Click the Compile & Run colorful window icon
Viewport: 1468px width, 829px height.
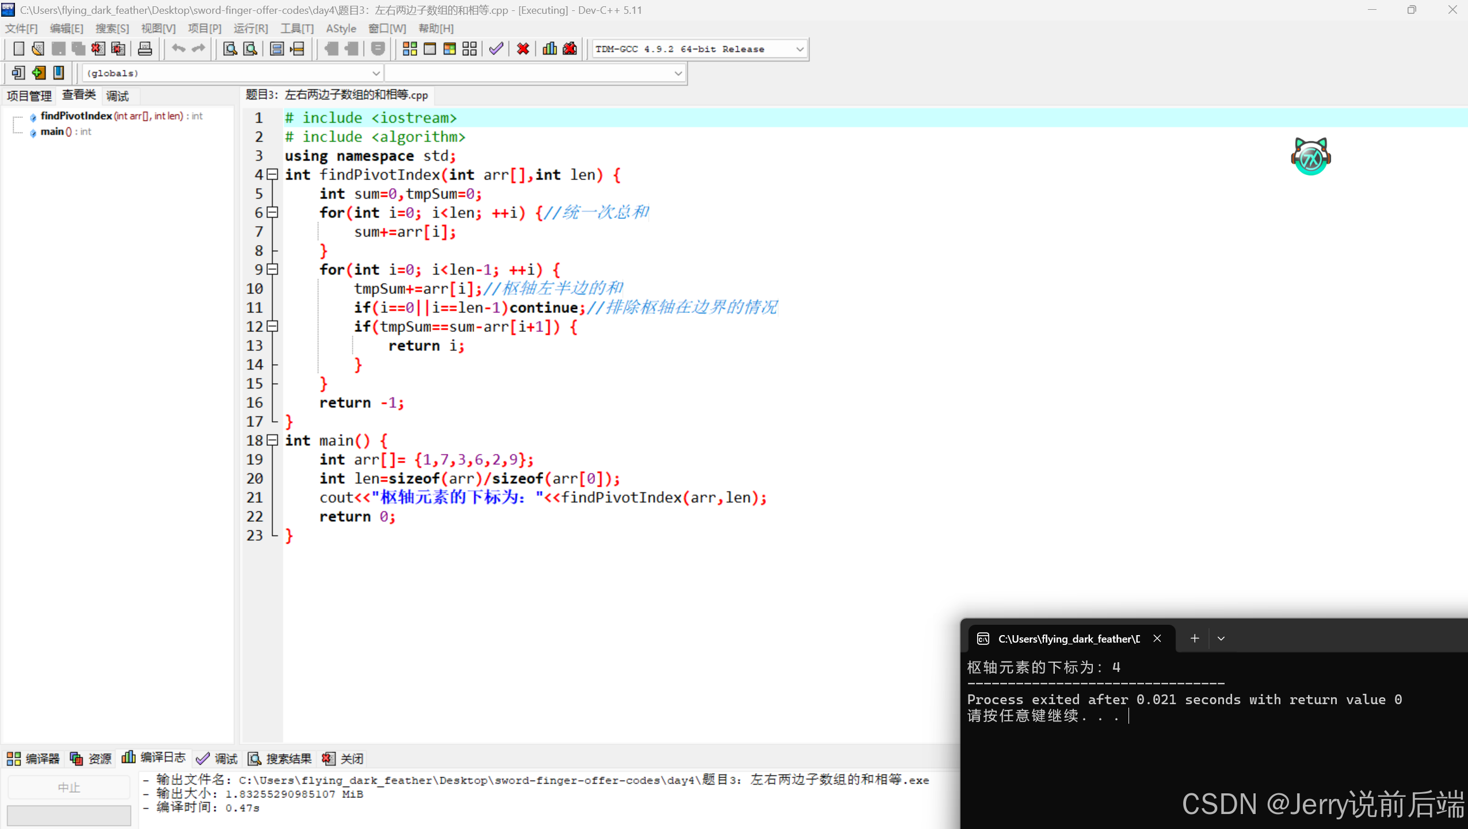click(449, 49)
